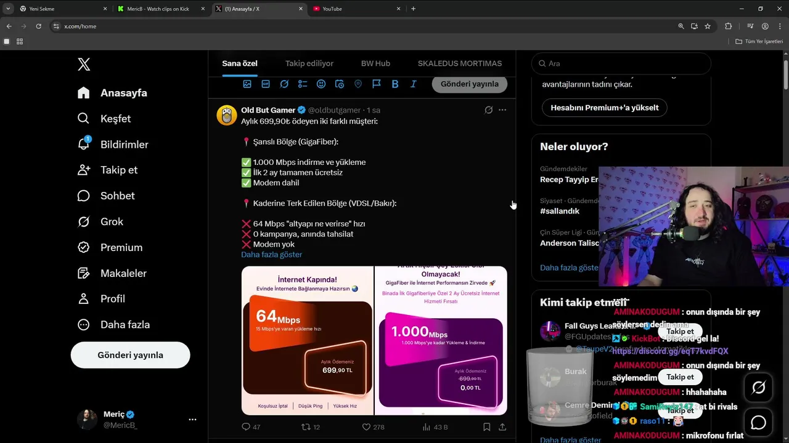
Task: Switch to the YouTube browser tab
Action: point(356,9)
